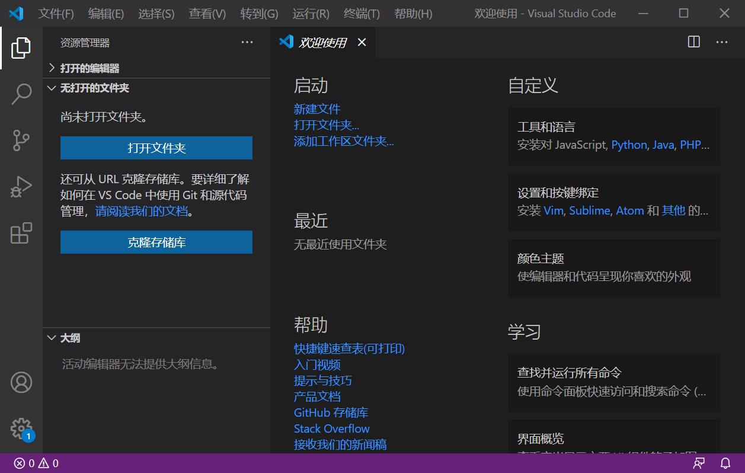Click the 克隆存储库 button
745x473 pixels.
tap(156, 242)
